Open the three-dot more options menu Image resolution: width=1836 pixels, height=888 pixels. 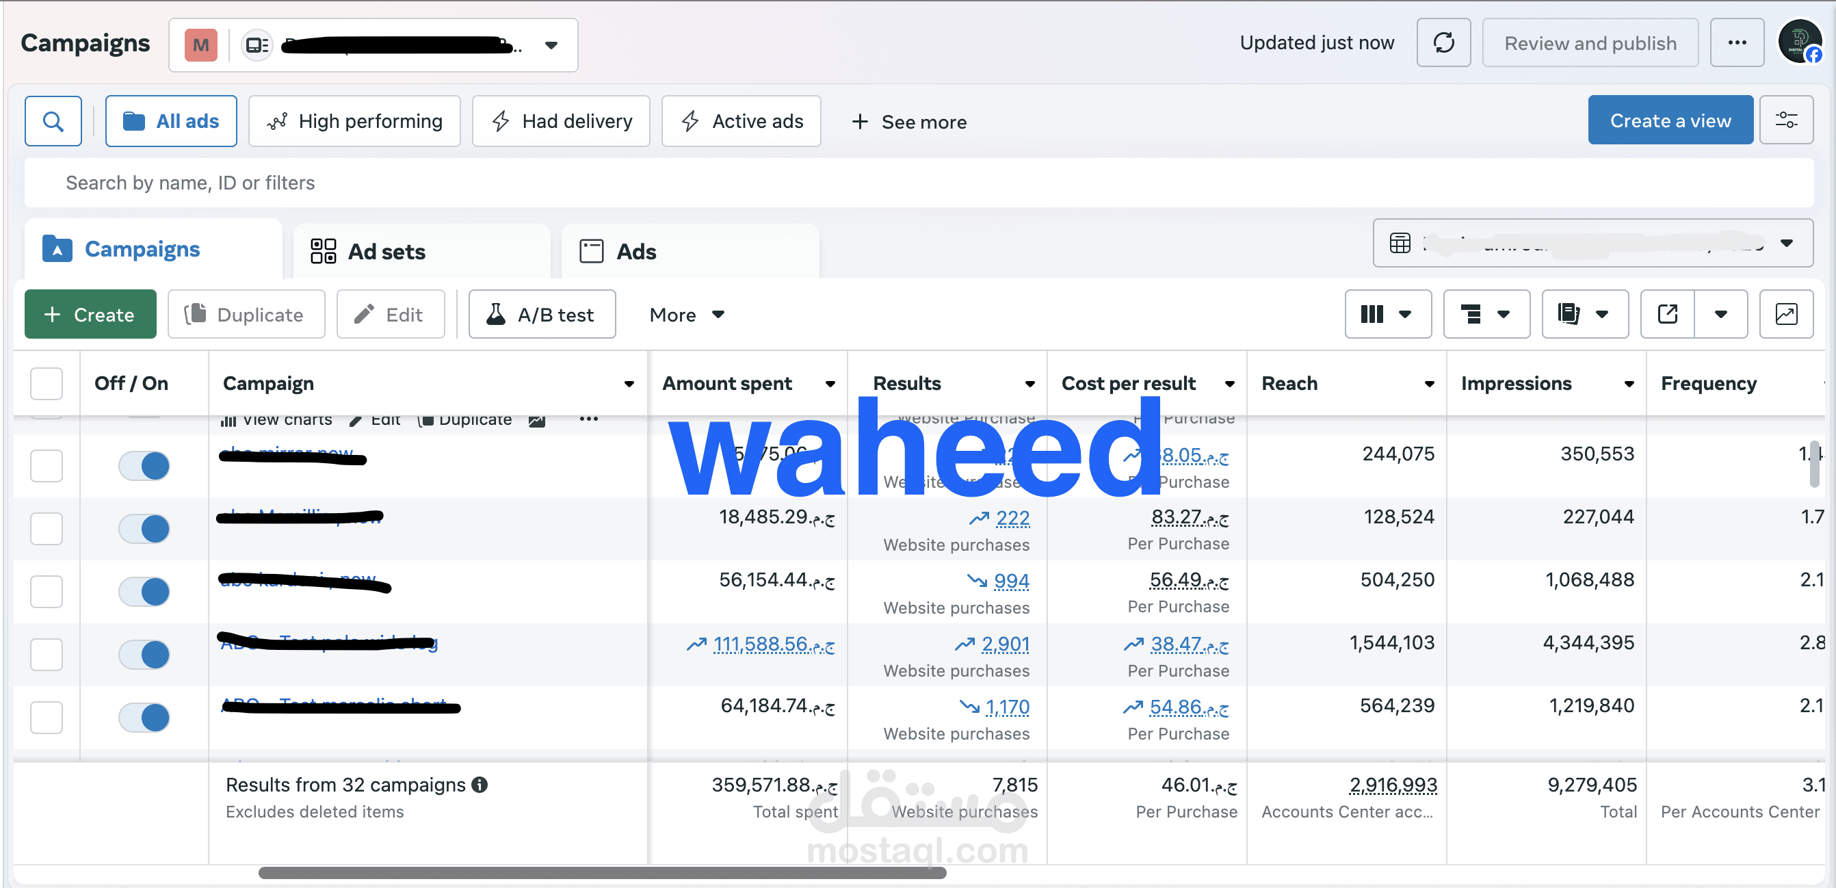coord(1736,43)
